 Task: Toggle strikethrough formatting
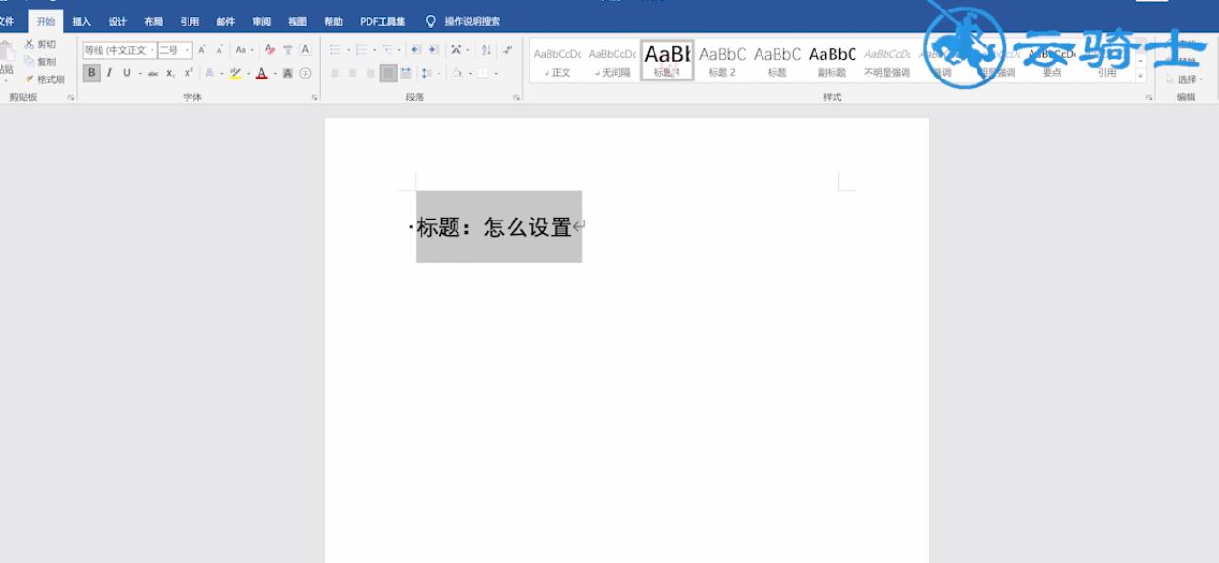152,73
